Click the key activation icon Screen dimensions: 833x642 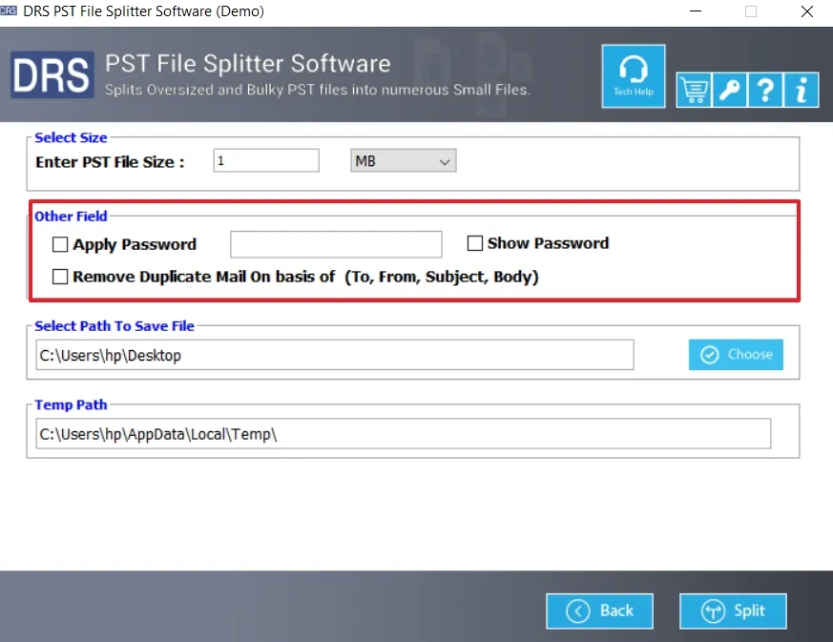point(729,90)
